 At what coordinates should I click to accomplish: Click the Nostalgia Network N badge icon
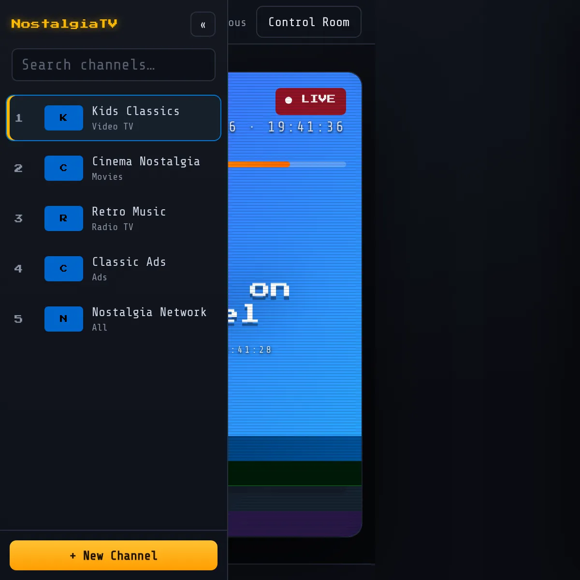(x=64, y=319)
